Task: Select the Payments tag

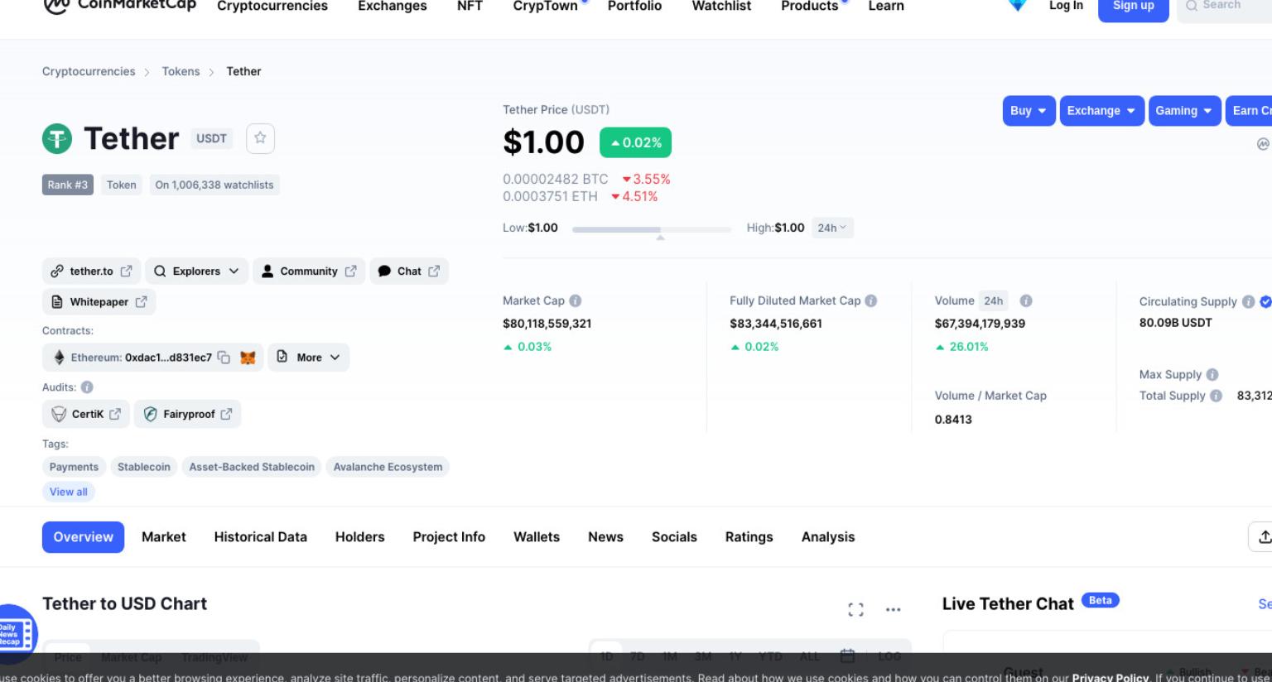Action: (x=74, y=467)
